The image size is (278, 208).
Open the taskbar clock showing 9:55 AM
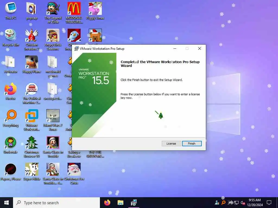[x=255, y=203]
